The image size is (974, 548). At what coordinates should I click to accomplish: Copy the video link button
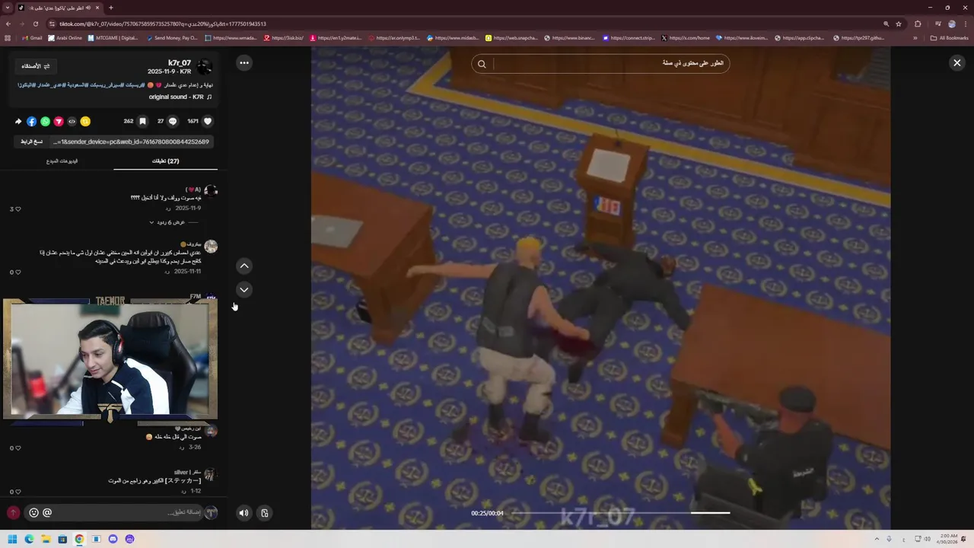pyautogui.click(x=31, y=142)
